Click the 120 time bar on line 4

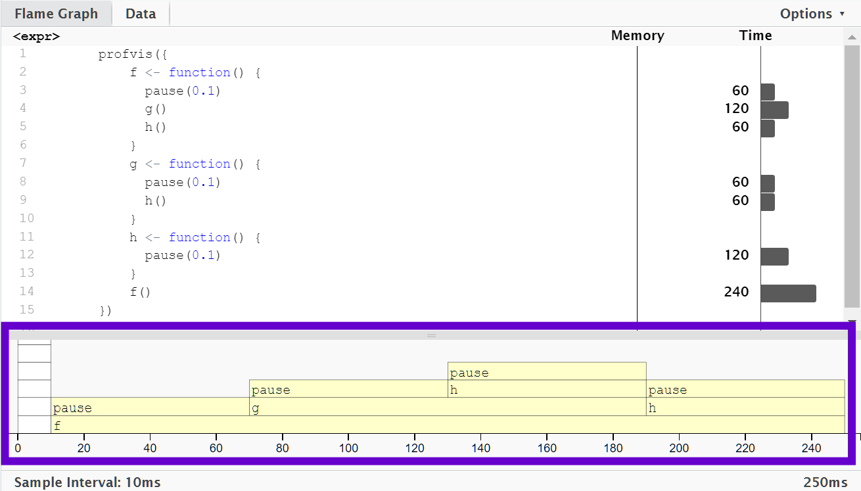(x=774, y=110)
